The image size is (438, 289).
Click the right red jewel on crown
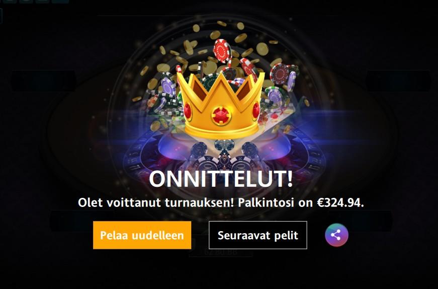click(256, 110)
